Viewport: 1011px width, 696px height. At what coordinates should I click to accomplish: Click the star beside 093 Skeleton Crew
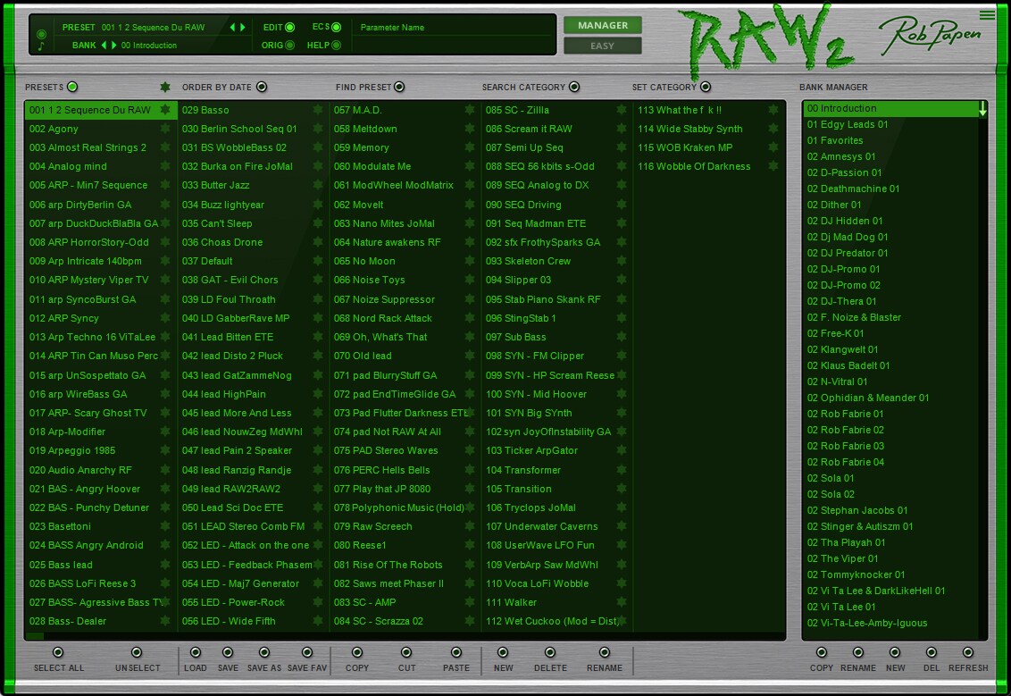622,261
